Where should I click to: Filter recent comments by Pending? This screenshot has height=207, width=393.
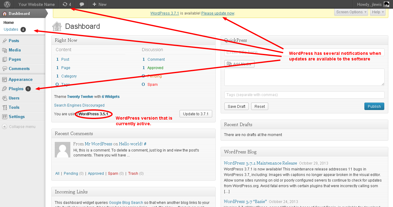click(x=71, y=174)
